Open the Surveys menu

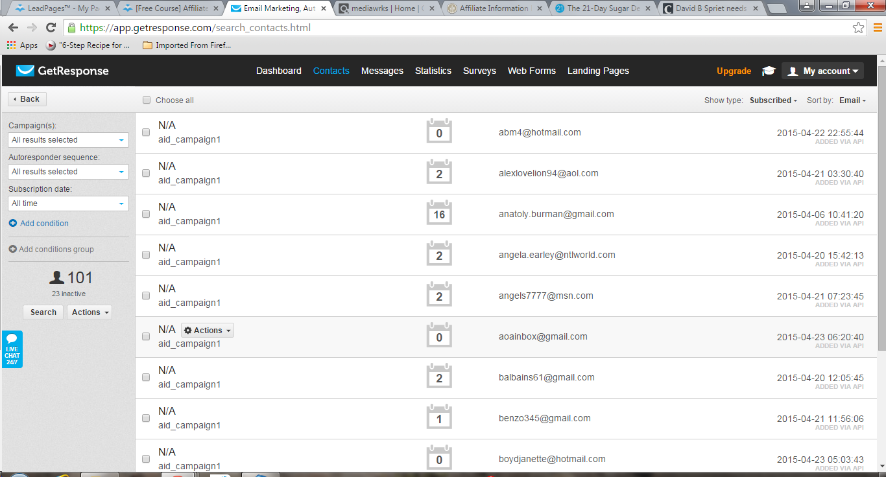479,71
